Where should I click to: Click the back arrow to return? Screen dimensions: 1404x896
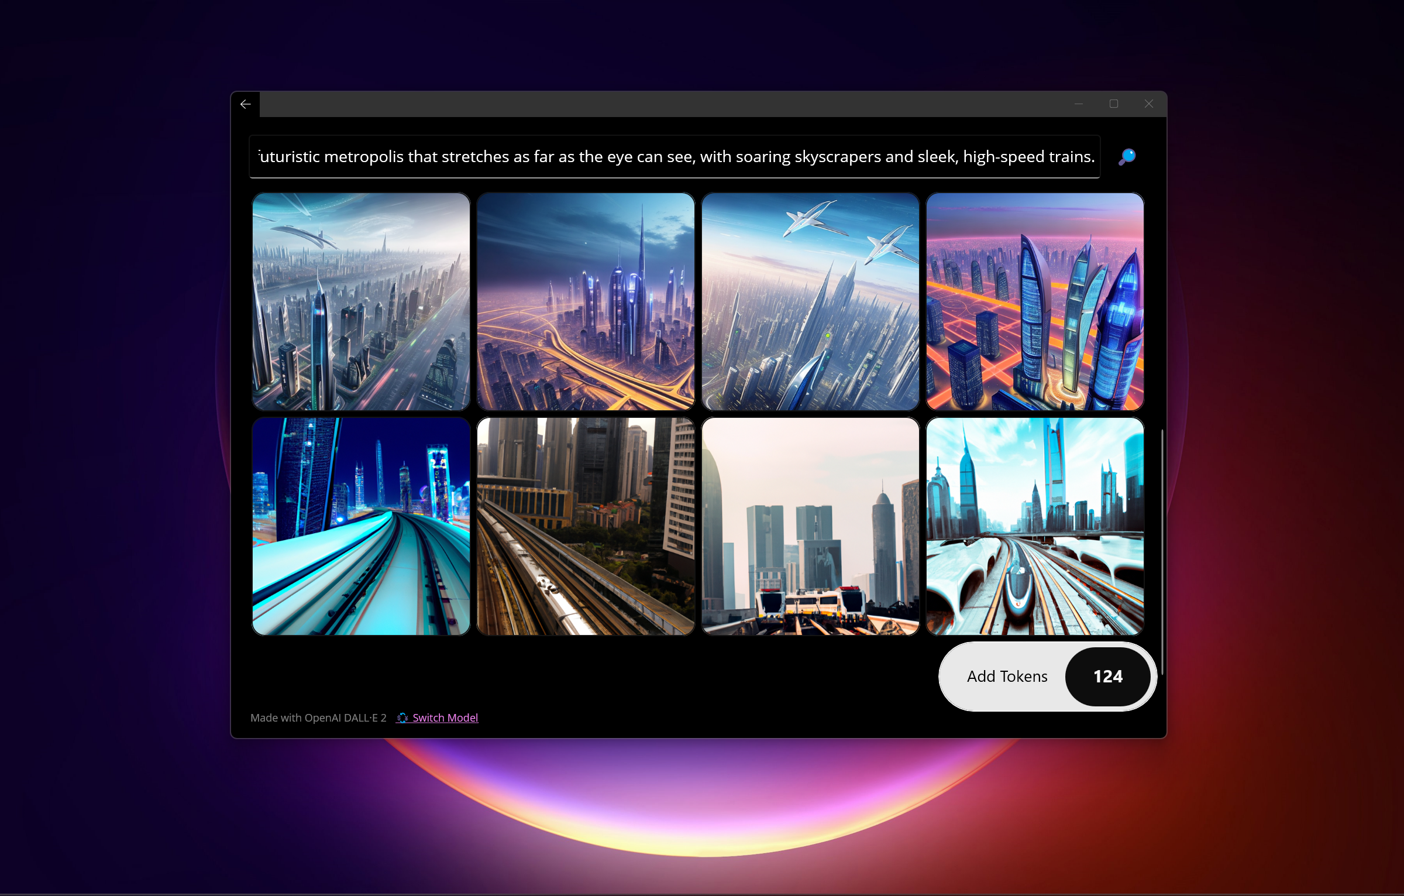[x=246, y=104]
